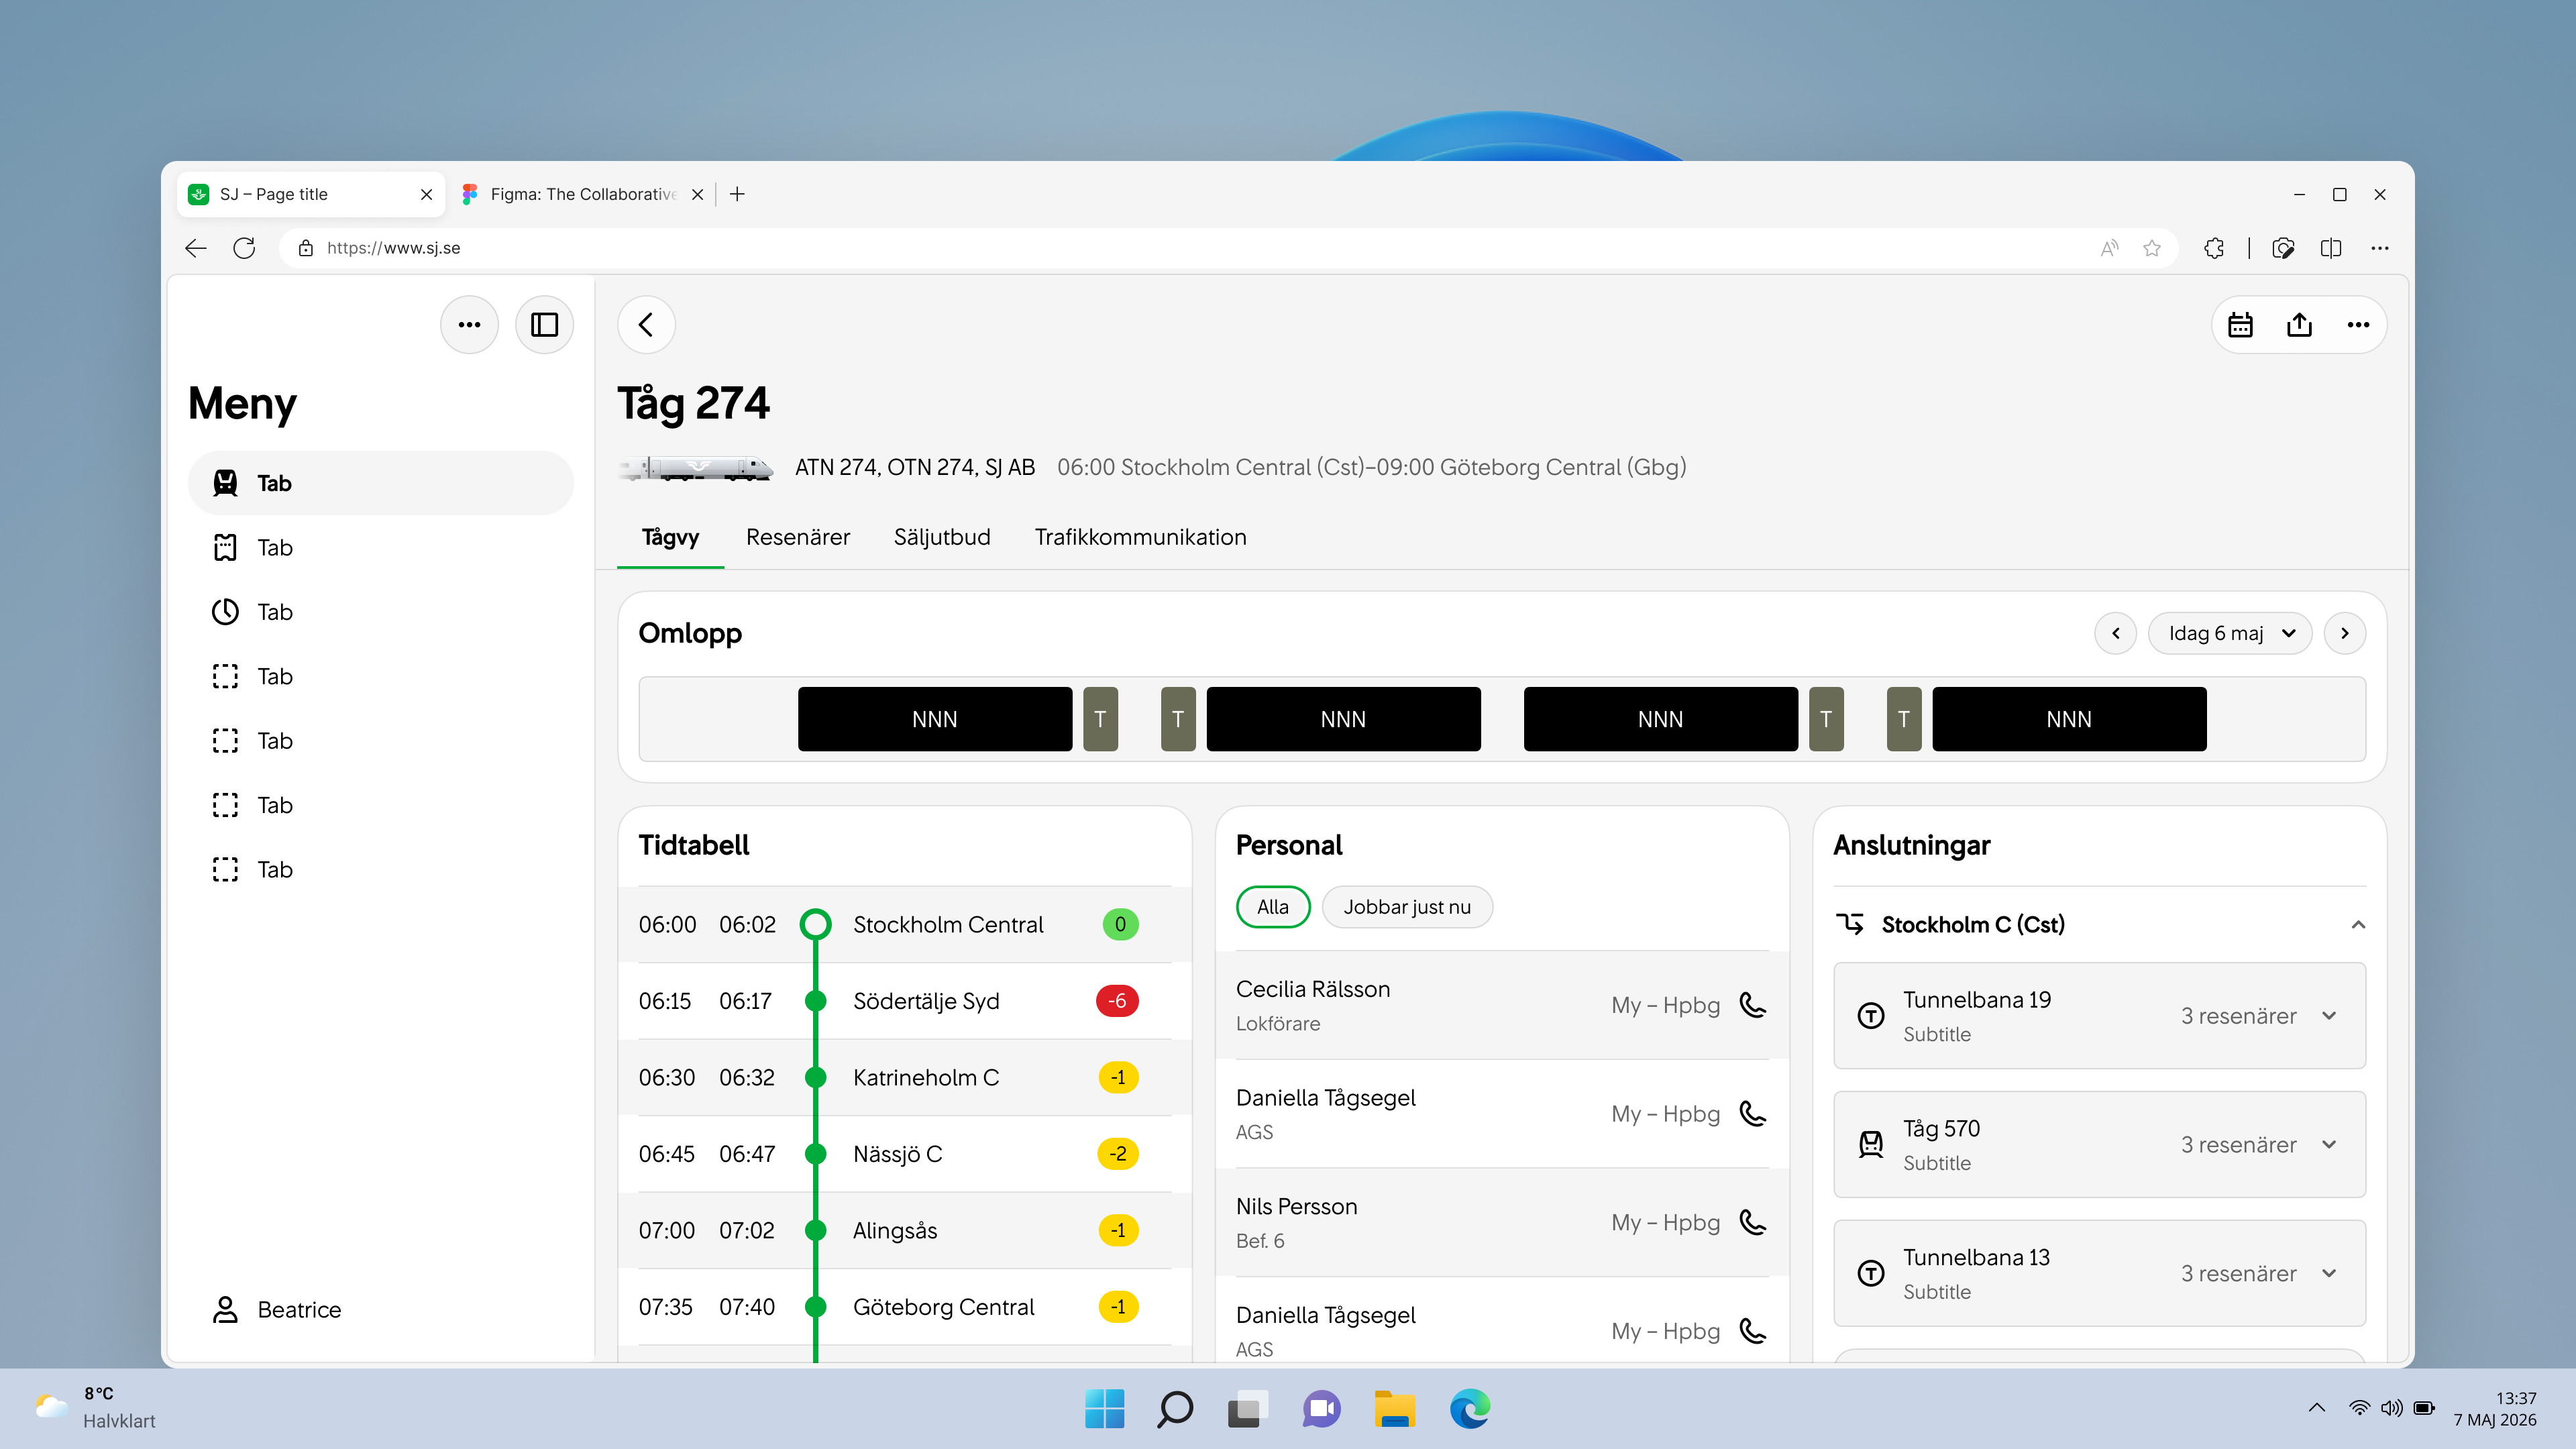Add page to favorites star
This screenshot has height=1449, width=2576.
point(2152,248)
